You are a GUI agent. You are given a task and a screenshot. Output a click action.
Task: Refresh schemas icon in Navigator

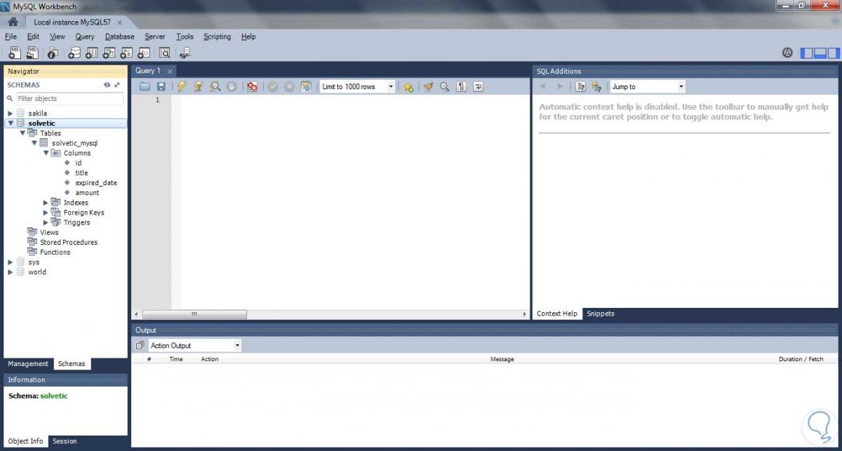coord(107,85)
